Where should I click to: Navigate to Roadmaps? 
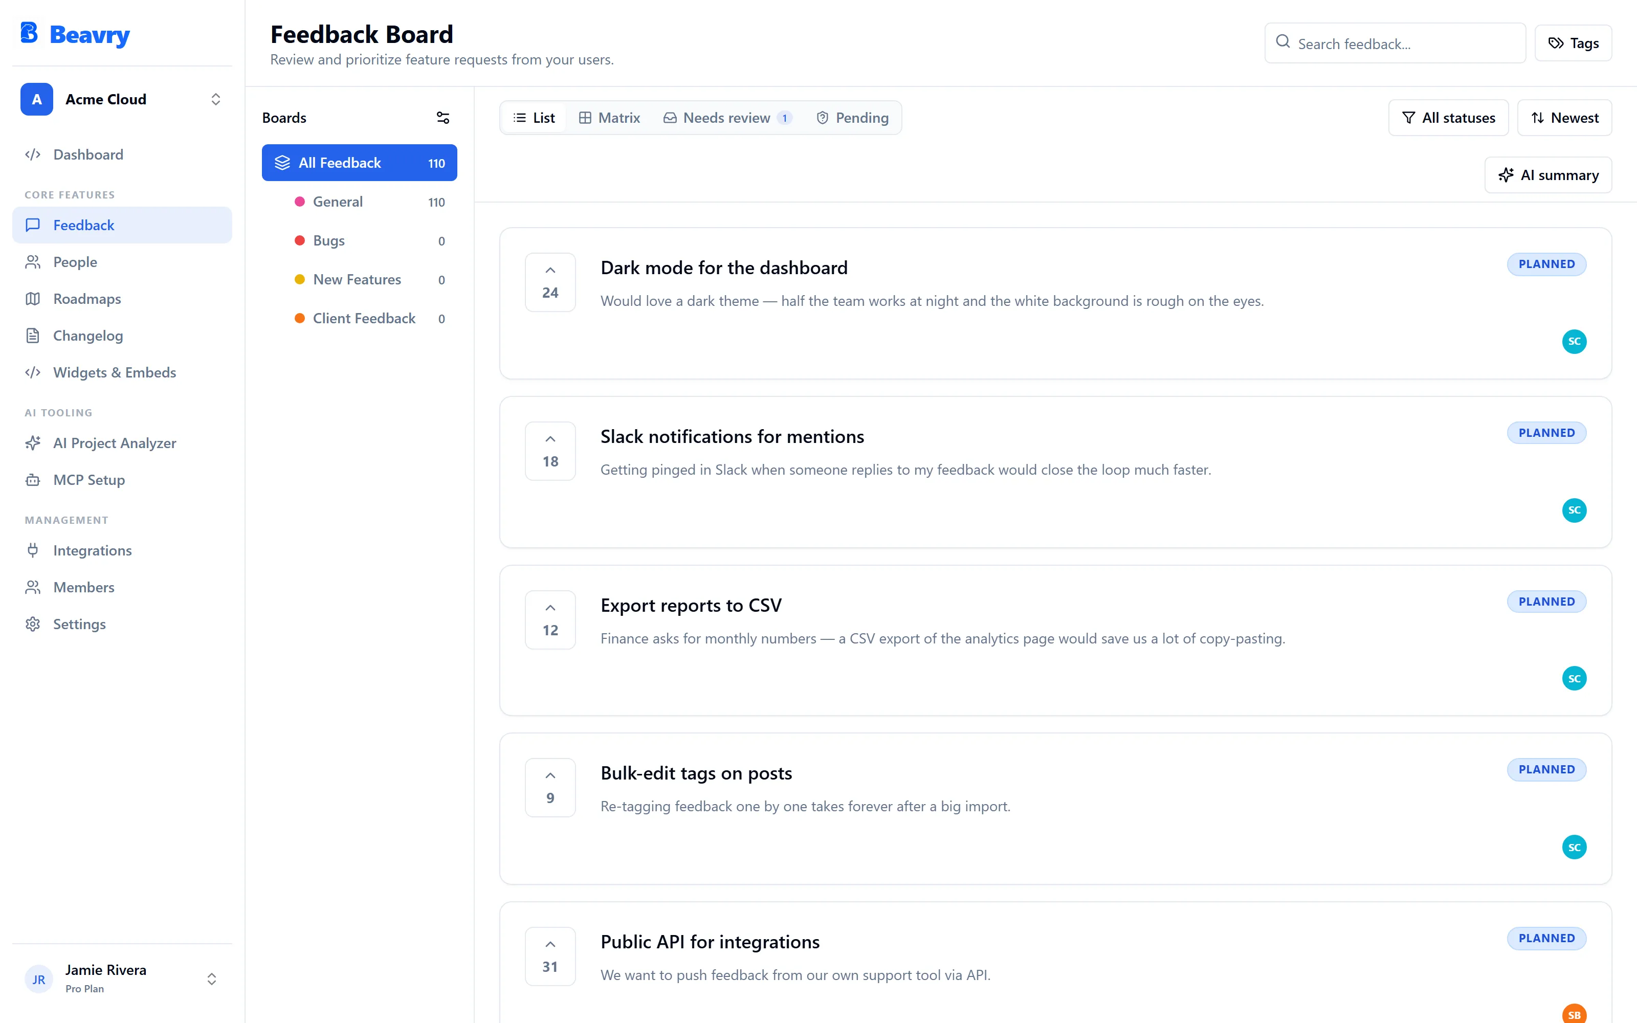[x=122, y=298]
